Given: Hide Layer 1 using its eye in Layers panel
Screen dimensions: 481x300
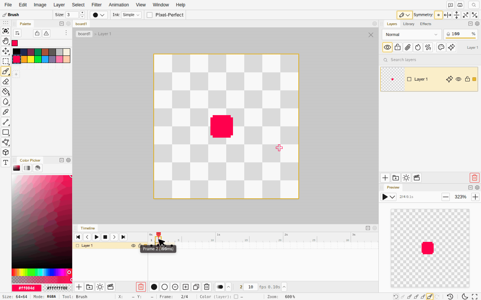Looking at the screenshot, I should (458, 79).
